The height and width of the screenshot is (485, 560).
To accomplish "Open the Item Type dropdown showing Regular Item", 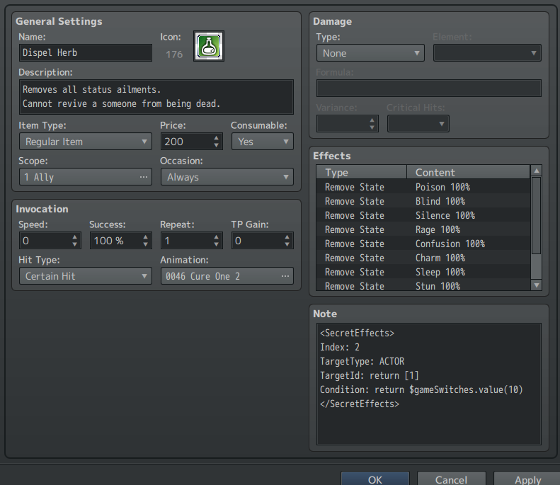I will [x=86, y=142].
